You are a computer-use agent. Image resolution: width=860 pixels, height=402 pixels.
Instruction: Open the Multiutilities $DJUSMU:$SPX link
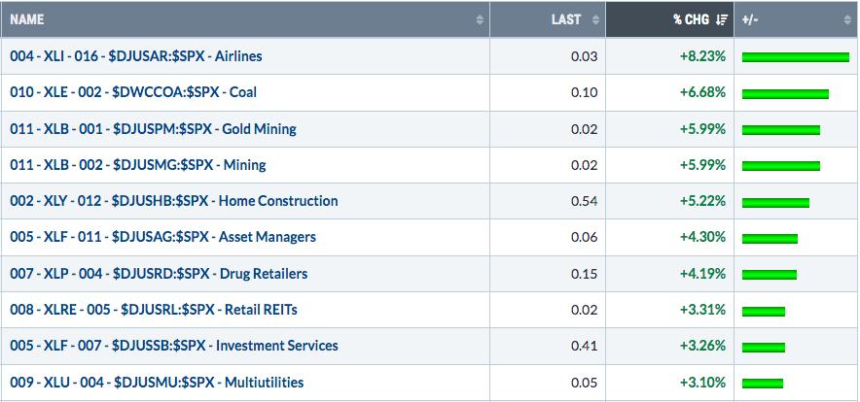(x=157, y=382)
